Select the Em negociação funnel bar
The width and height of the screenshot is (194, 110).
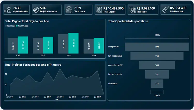coord(157,56)
